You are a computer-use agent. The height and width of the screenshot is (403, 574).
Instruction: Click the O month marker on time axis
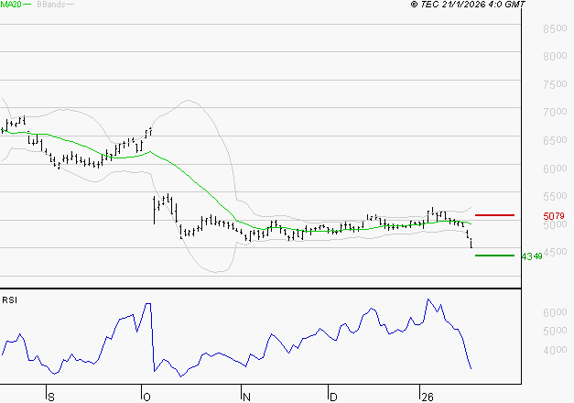pos(145,397)
